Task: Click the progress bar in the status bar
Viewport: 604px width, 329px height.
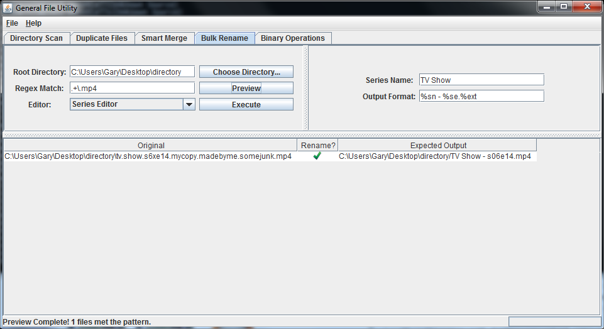Action: [x=554, y=321]
